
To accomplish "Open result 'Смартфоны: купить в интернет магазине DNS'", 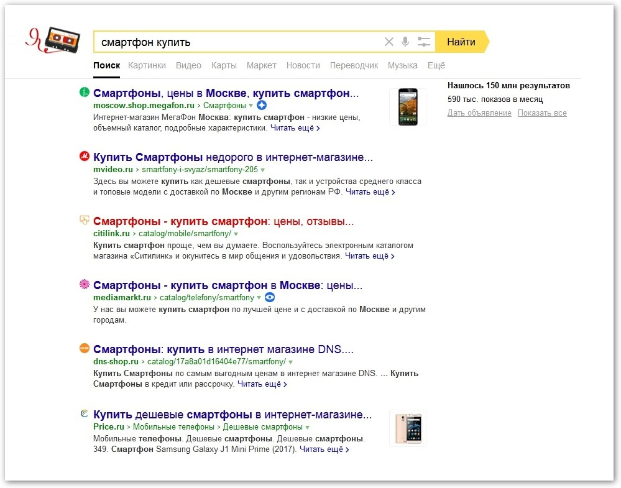I will tap(223, 349).
